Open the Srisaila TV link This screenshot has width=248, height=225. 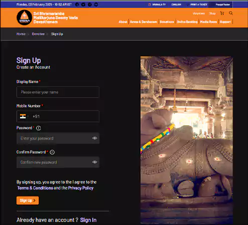157,4
